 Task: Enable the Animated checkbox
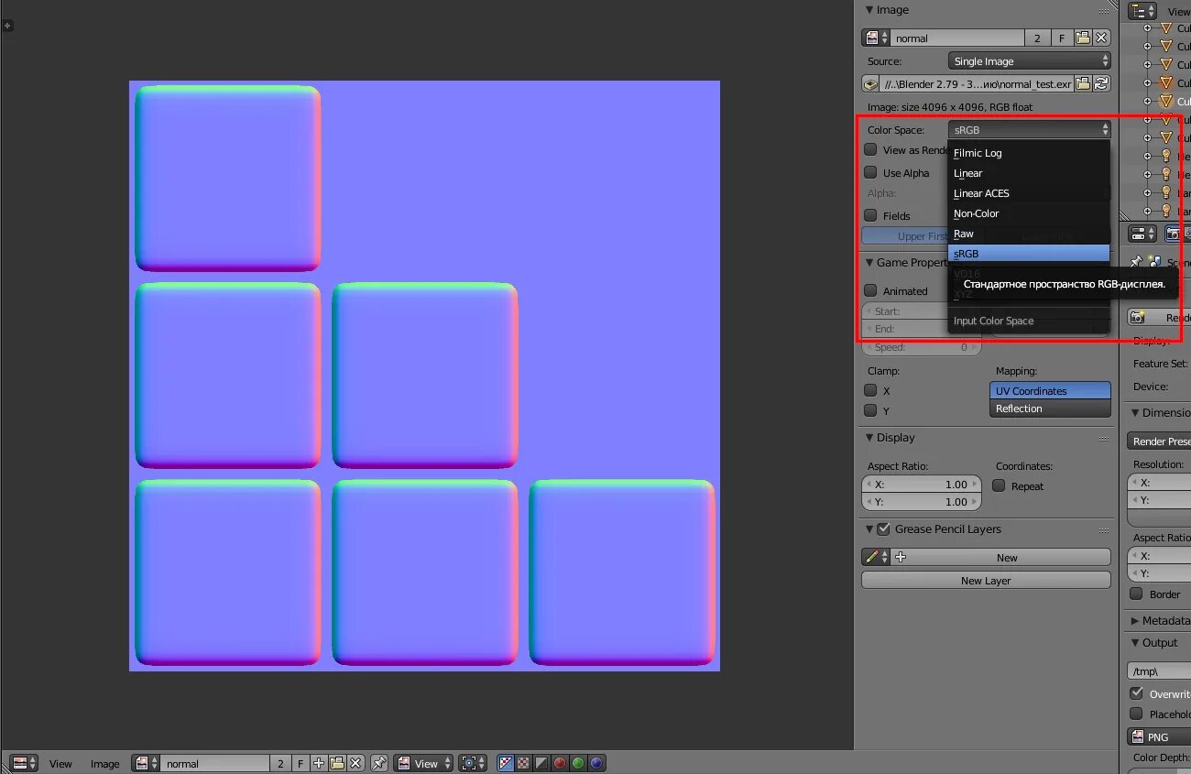(x=871, y=290)
